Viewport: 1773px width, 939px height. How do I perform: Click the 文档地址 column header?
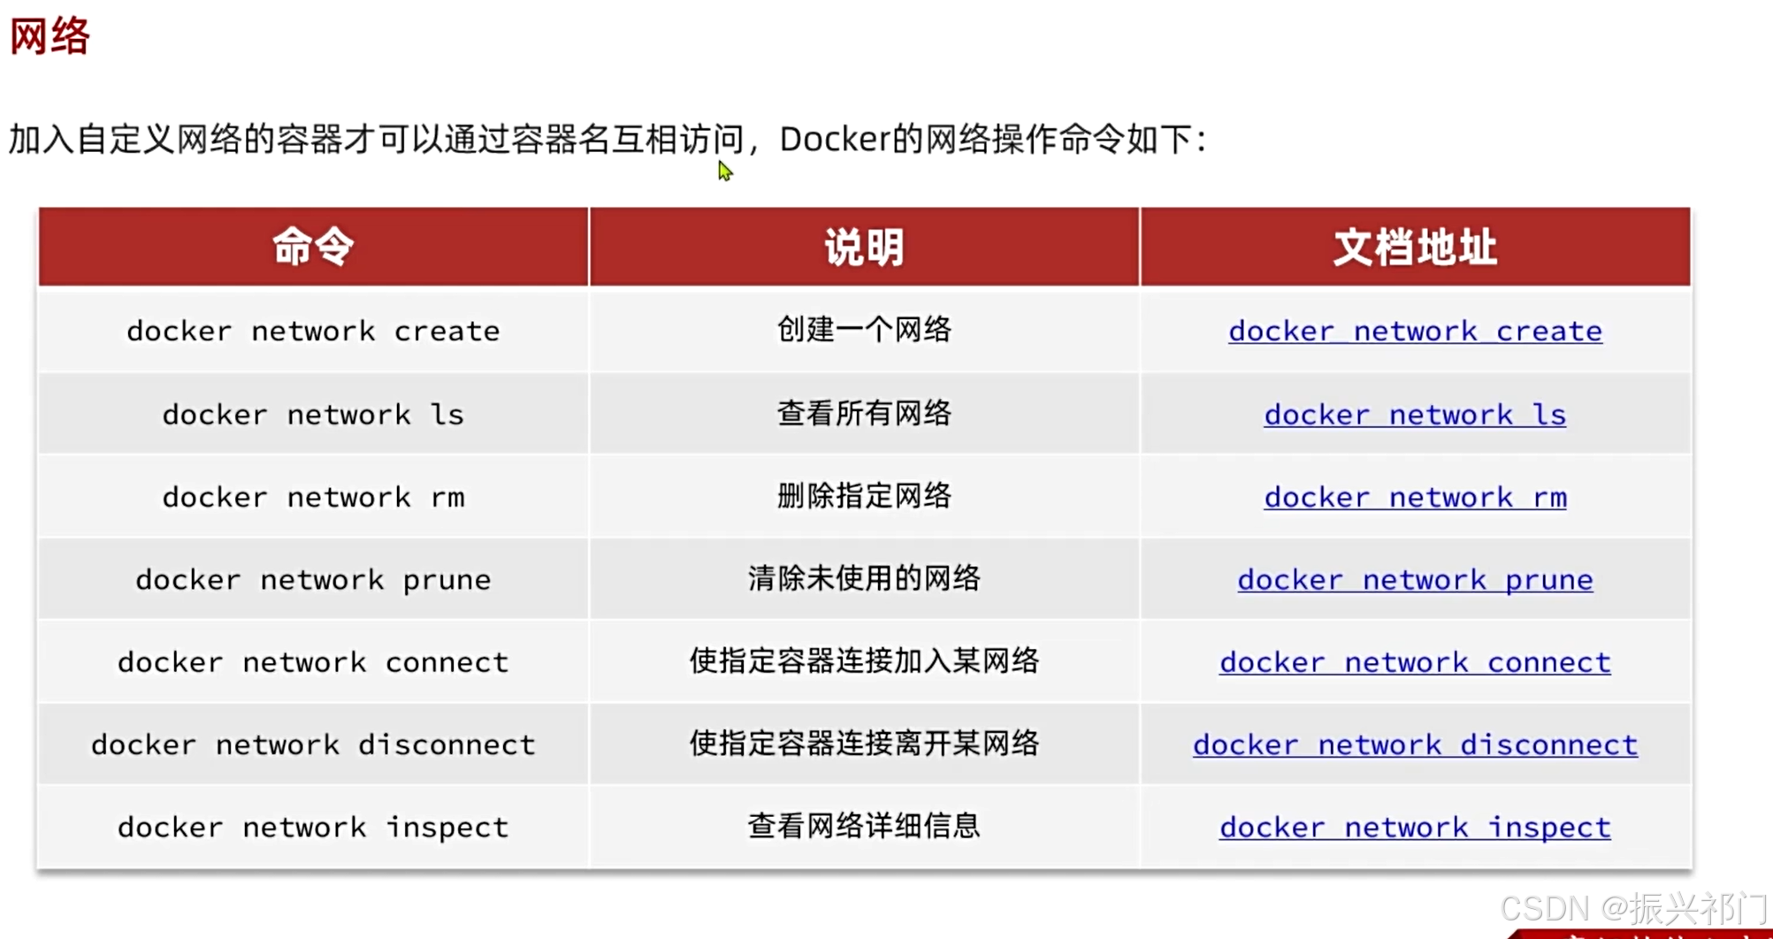pyautogui.click(x=1415, y=247)
